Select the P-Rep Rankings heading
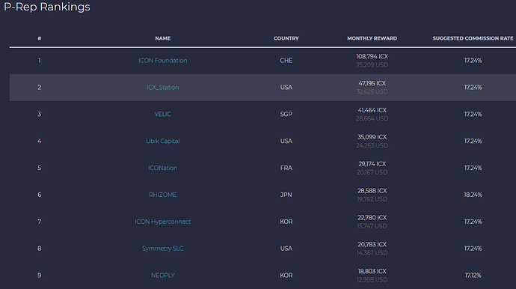Screen dimensions: 516x289 (46, 7)
